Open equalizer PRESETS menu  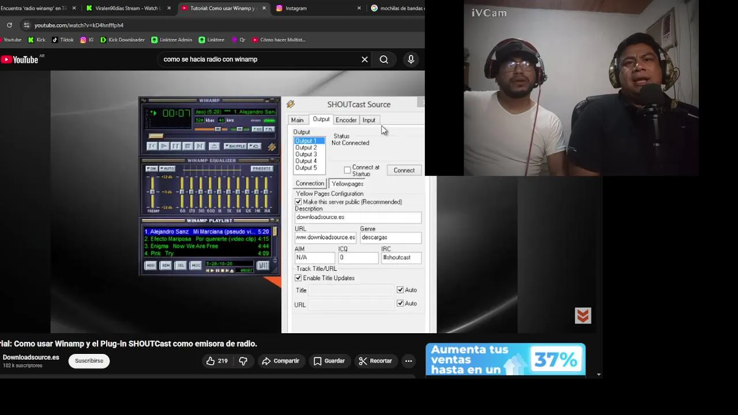click(262, 168)
